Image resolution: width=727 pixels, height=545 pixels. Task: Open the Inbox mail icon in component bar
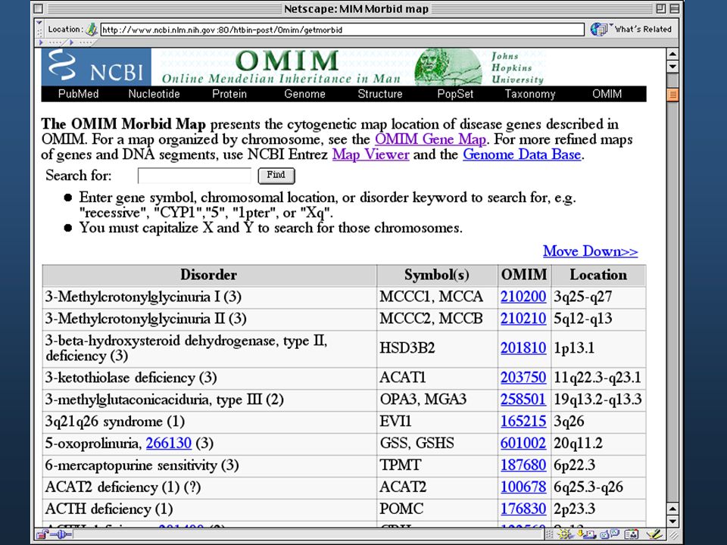(588, 534)
